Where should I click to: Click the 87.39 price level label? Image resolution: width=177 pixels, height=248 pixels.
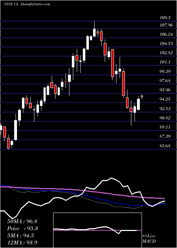165,136
